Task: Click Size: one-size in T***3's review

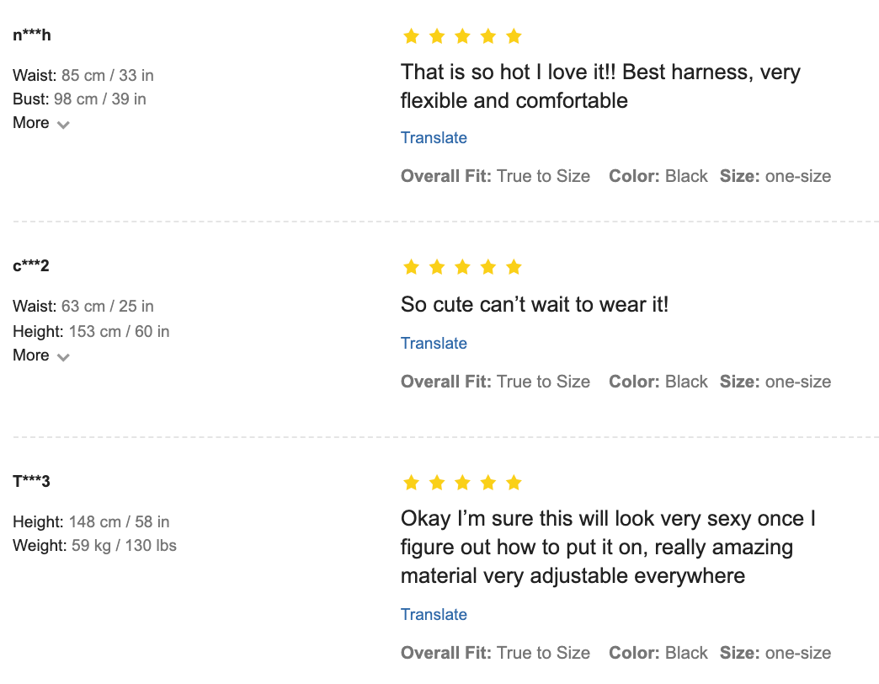Action: 775,654
